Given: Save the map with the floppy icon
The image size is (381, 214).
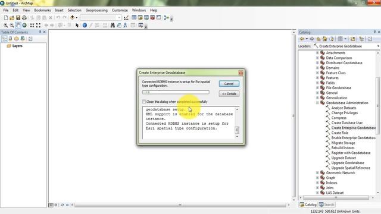Looking at the screenshot, I should [18, 18].
